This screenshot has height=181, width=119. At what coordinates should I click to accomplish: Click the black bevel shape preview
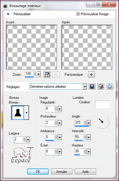click(18, 113)
